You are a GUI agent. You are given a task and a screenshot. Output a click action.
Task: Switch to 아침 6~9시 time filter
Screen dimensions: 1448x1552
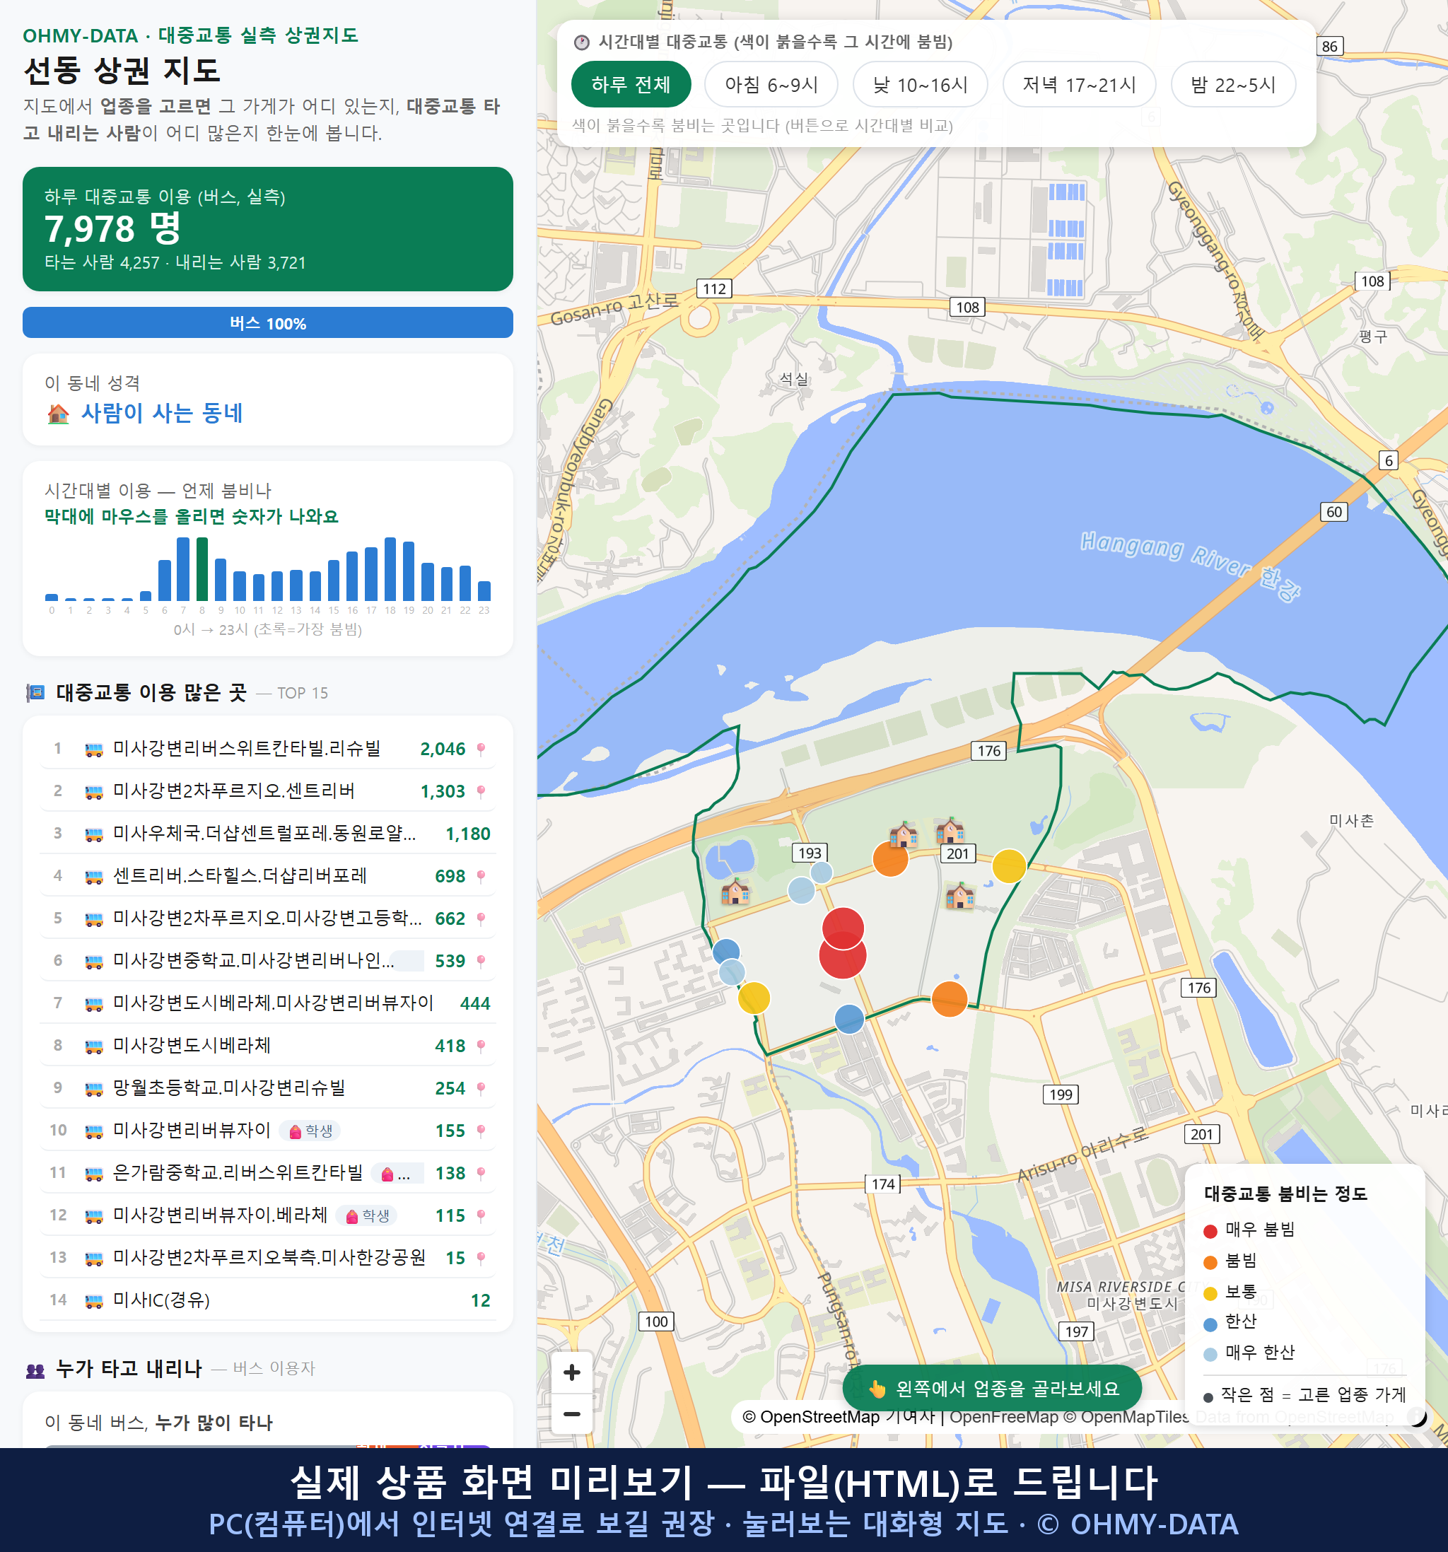pyautogui.click(x=771, y=84)
